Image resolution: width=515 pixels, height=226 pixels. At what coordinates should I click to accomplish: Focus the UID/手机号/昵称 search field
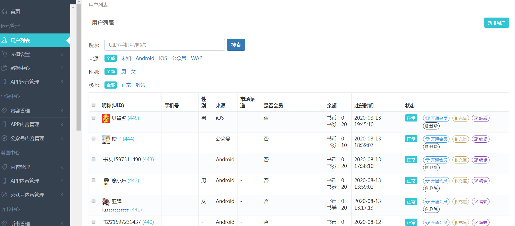pyautogui.click(x=165, y=45)
